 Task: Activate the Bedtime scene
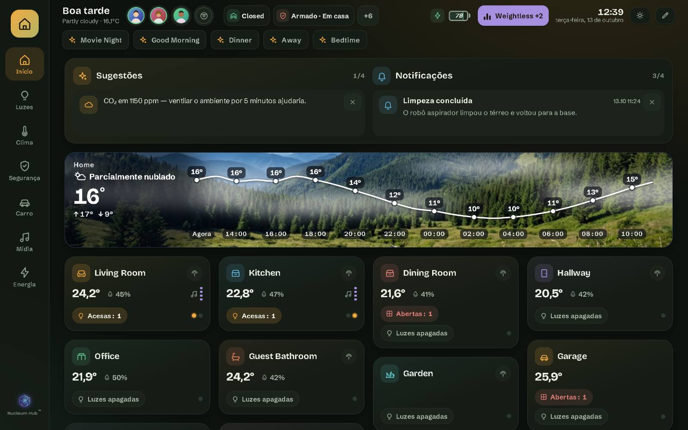tap(340, 40)
